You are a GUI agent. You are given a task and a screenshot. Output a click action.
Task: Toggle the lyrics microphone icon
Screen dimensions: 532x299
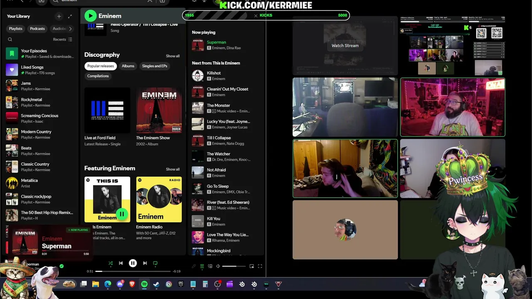point(194,266)
